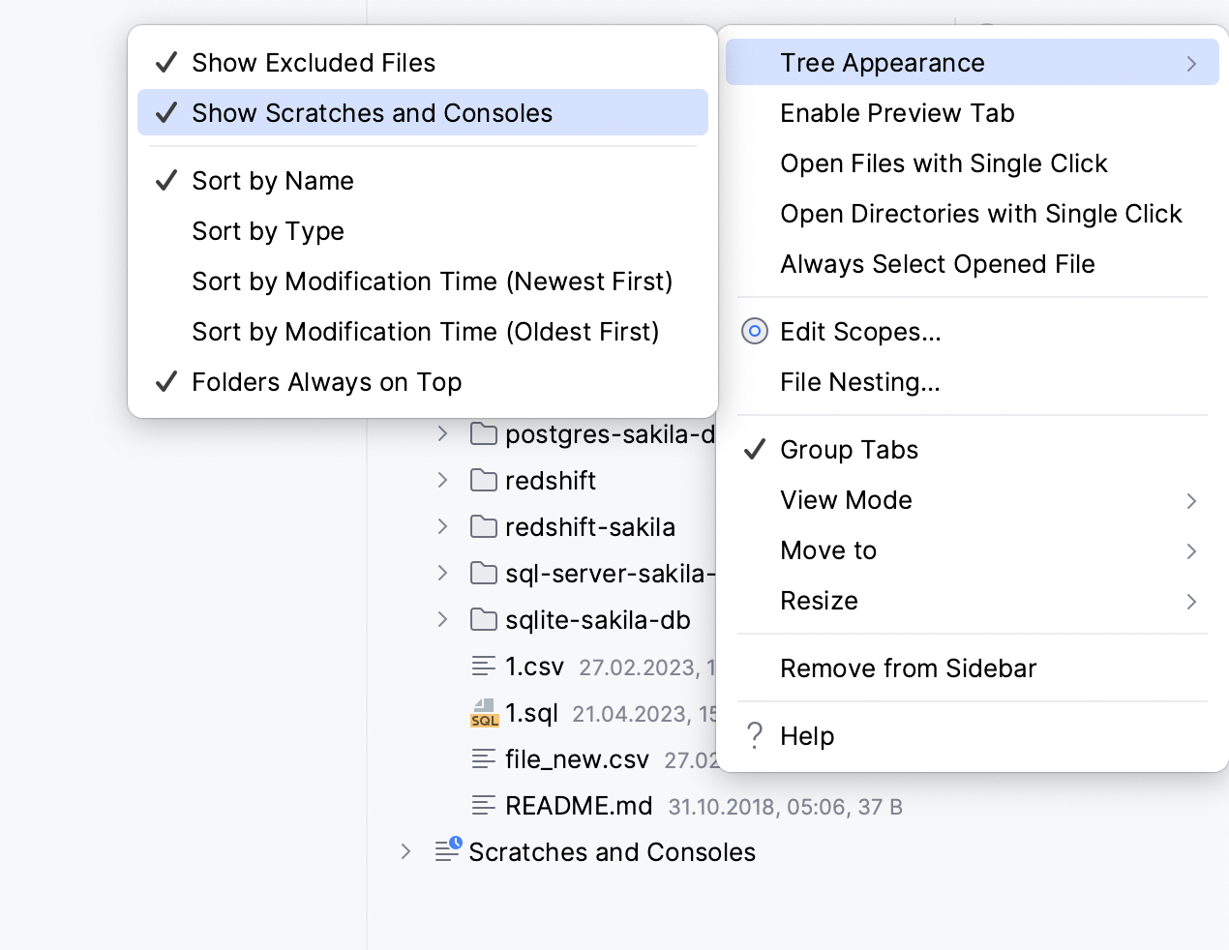Toggle Show Excluded Files option
Screen dimensions: 1229x950
[x=314, y=63]
